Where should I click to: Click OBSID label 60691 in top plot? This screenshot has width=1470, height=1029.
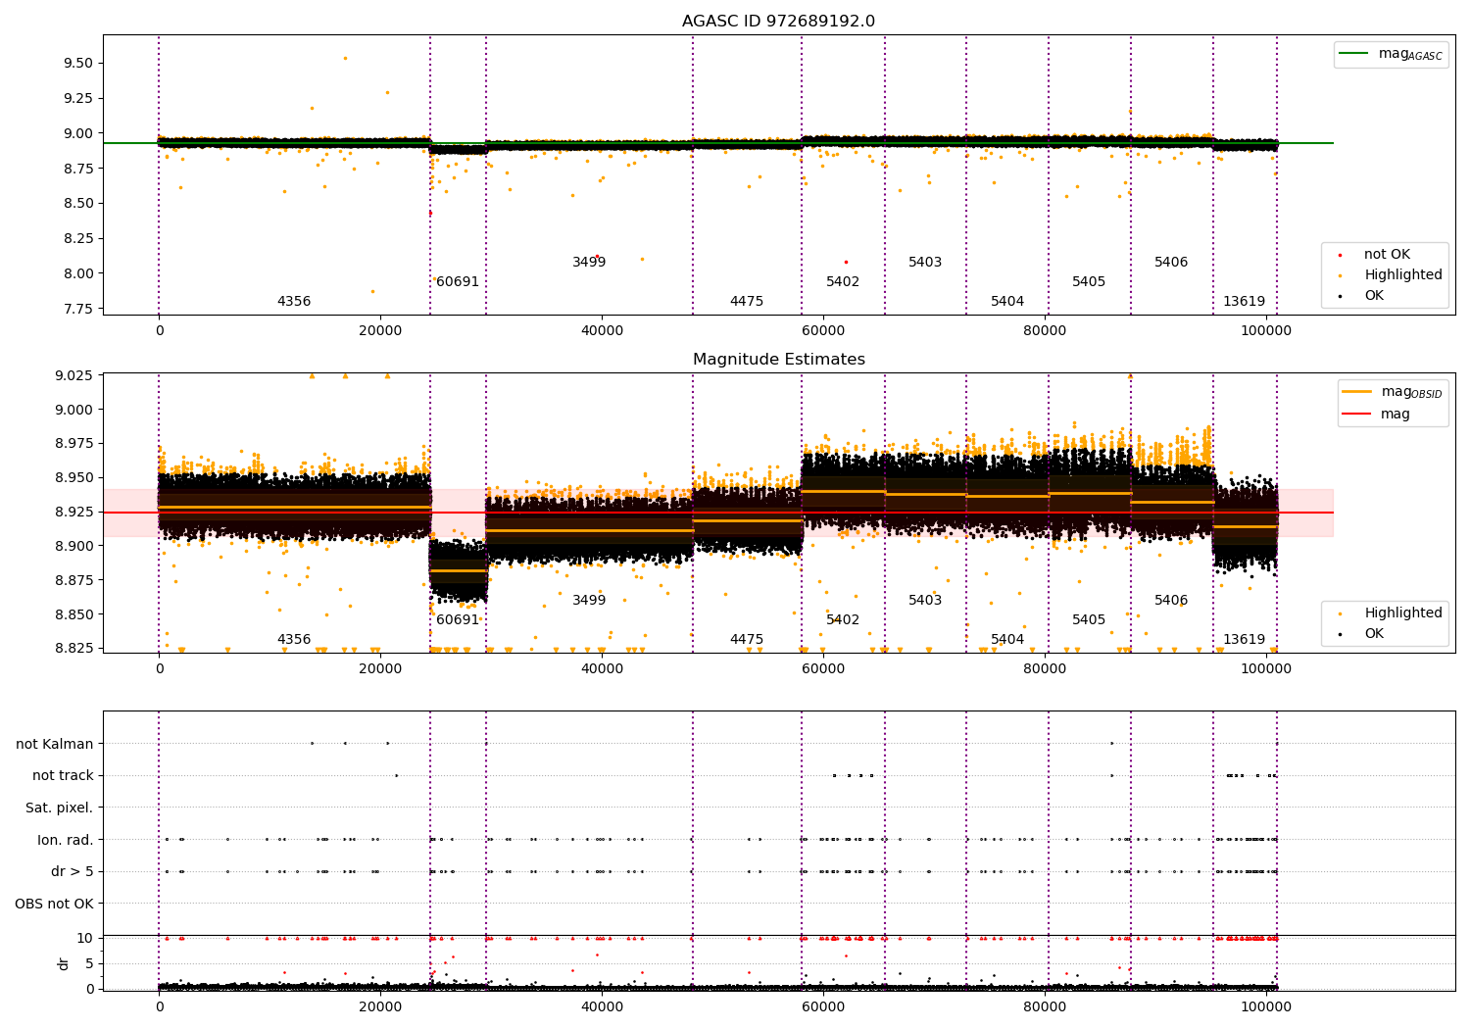[458, 282]
